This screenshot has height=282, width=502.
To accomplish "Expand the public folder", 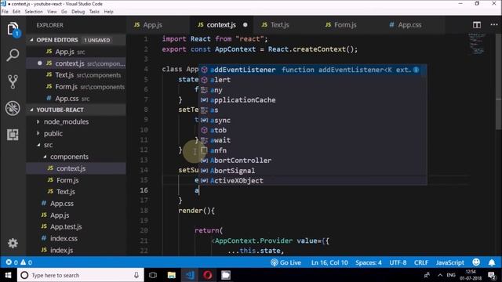I will point(53,133).
